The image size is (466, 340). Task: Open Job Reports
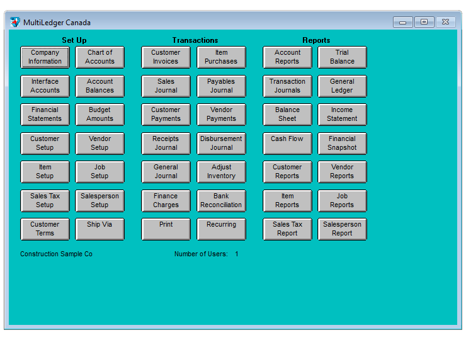[x=342, y=201]
